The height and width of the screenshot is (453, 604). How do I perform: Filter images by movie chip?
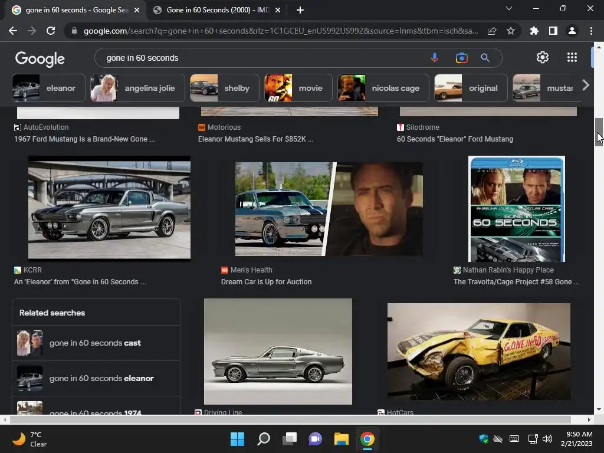pyautogui.click(x=298, y=88)
